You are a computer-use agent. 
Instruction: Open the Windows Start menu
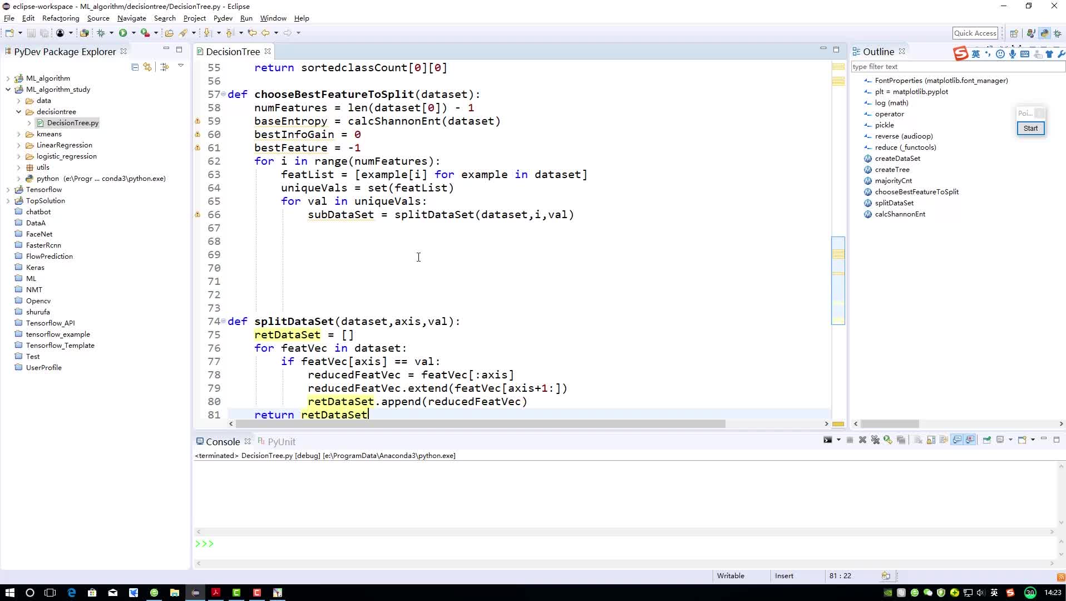pos(9,593)
